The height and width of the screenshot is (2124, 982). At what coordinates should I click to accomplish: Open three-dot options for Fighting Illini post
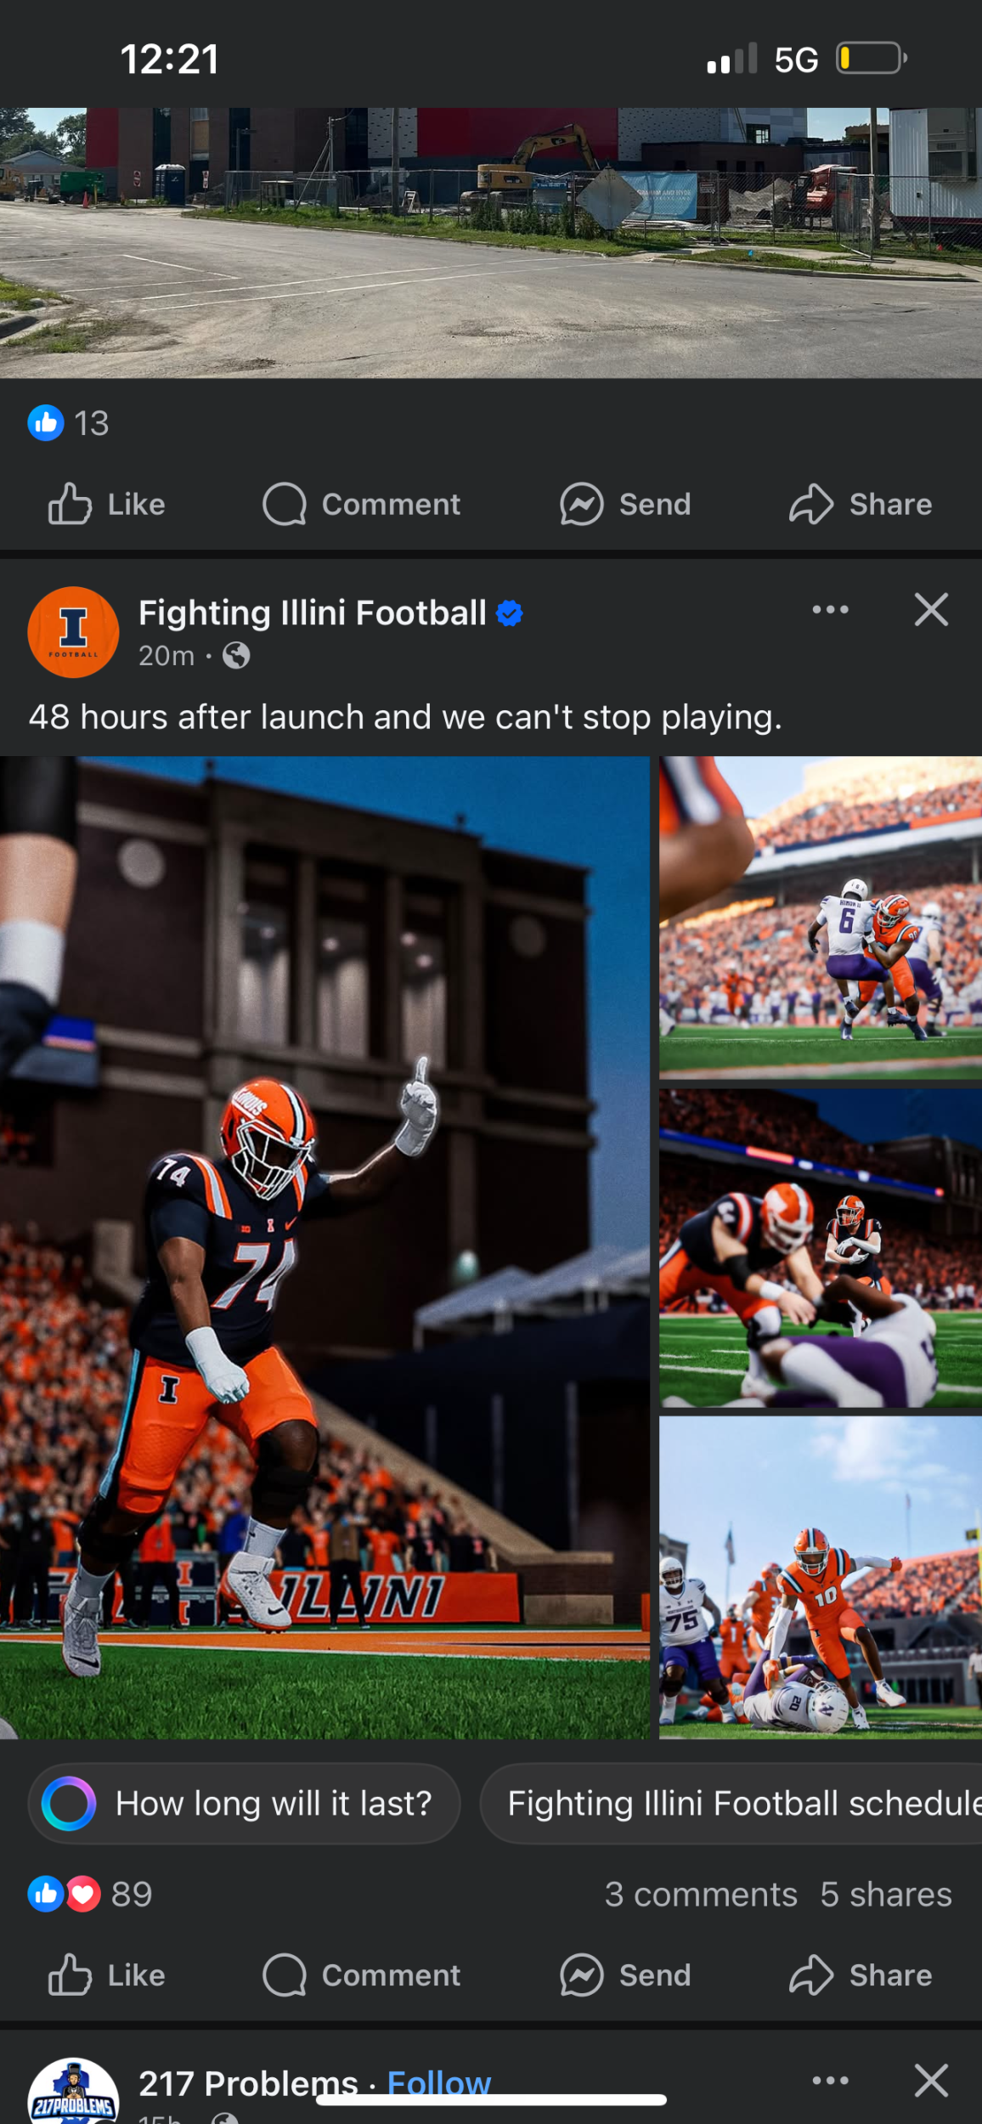click(830, 609)
